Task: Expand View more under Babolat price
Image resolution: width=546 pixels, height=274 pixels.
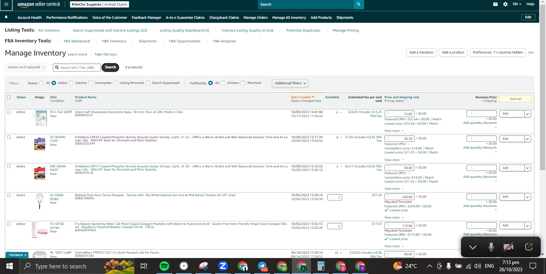Action: [394, 217]
